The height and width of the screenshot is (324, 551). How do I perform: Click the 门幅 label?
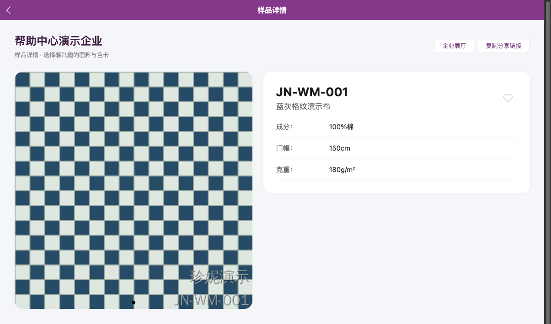pyautogui.click(x=284, y=148)
